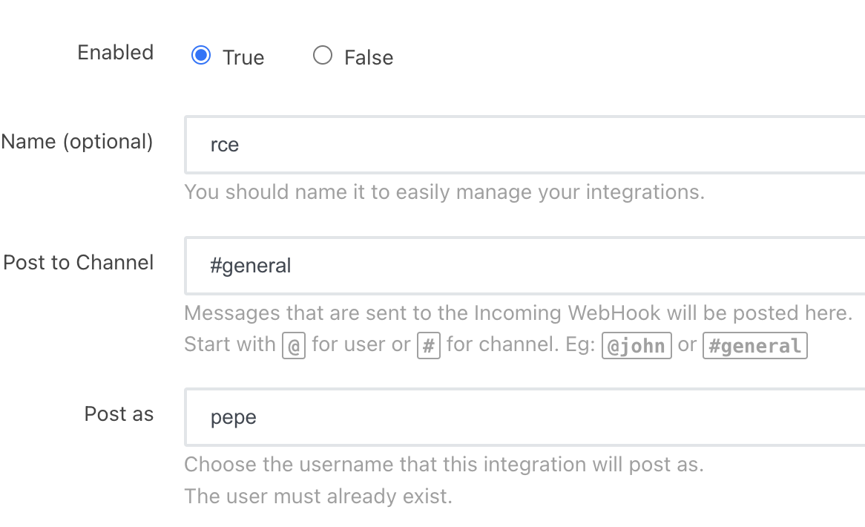Click the 'Enabled' field label

click(x=115, y=53)
